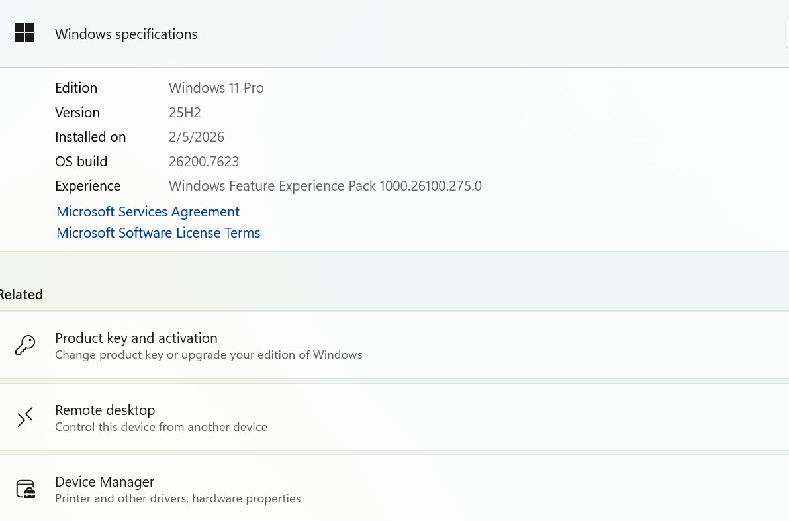Click the Device Manager toolbox icon
Viewport: 789px width, 521px height.
25,489
